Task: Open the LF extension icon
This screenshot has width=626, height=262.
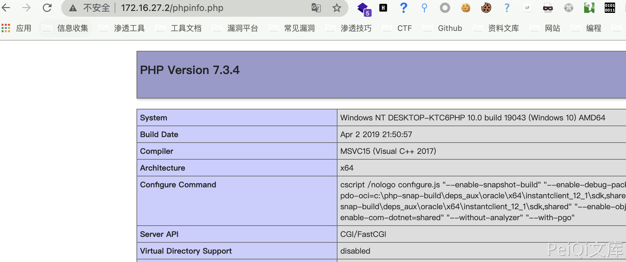Action: click(x=527, y=8)
